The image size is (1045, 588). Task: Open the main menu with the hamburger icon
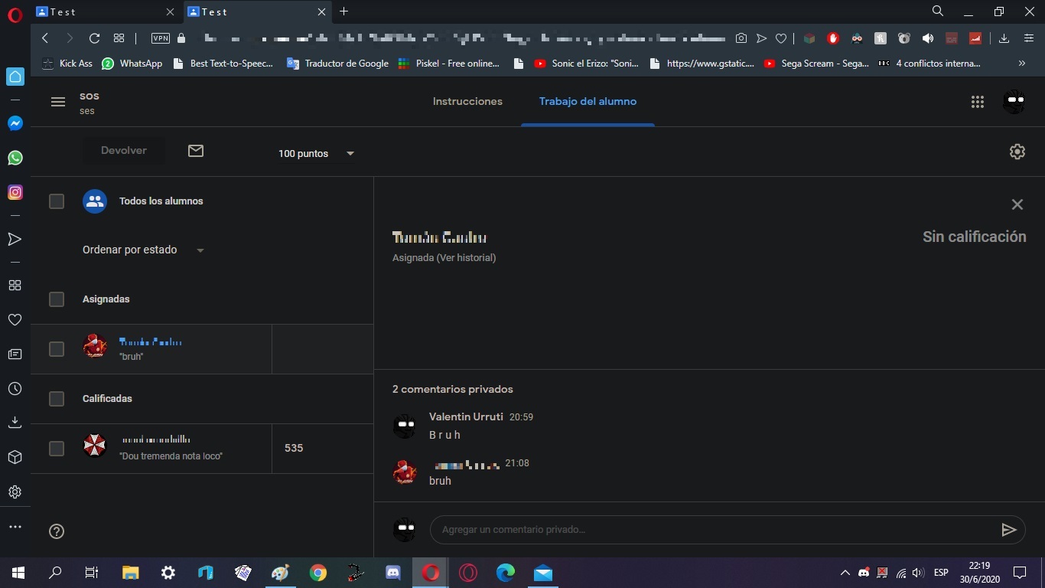tap(58, 101)
